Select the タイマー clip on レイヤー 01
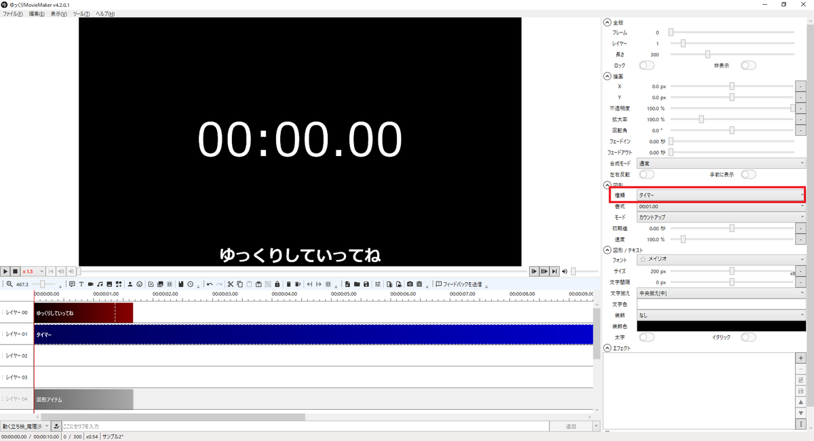The width and height of the screenshot is (814, 441). tap(313, 334)
